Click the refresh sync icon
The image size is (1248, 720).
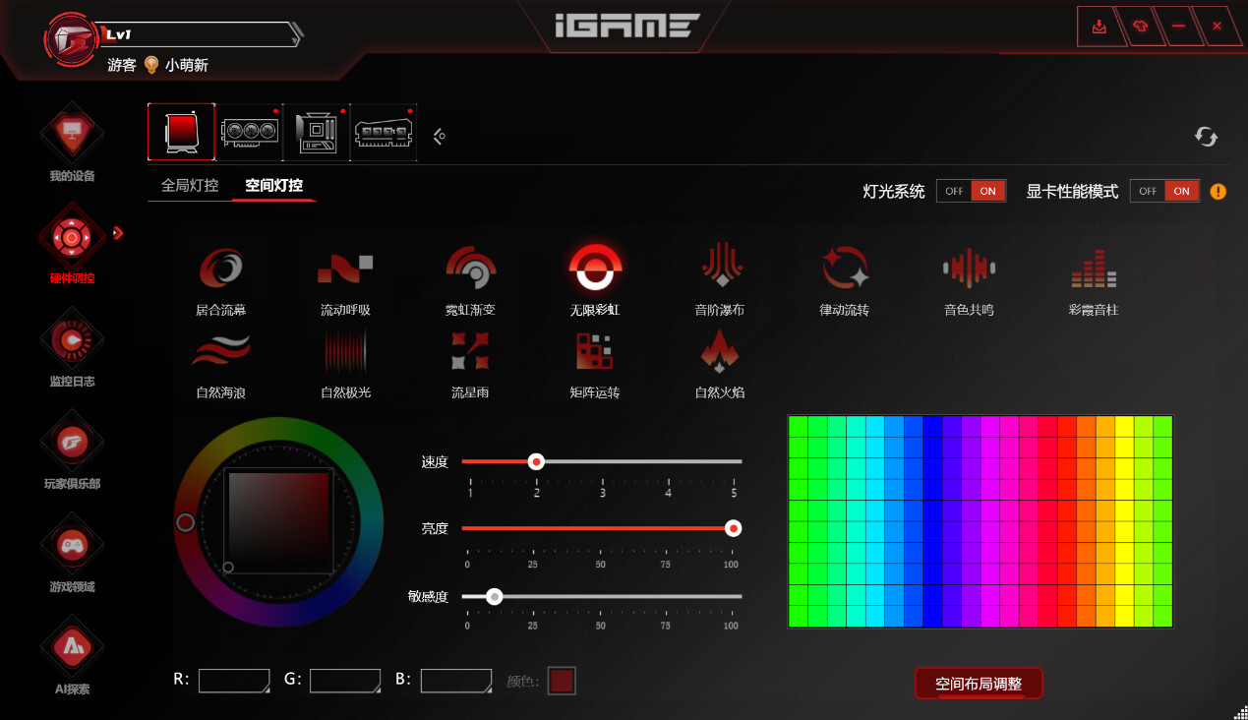[x=1206, y=137]
